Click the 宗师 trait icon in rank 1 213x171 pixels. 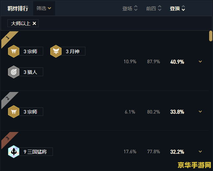click(14, 51)
